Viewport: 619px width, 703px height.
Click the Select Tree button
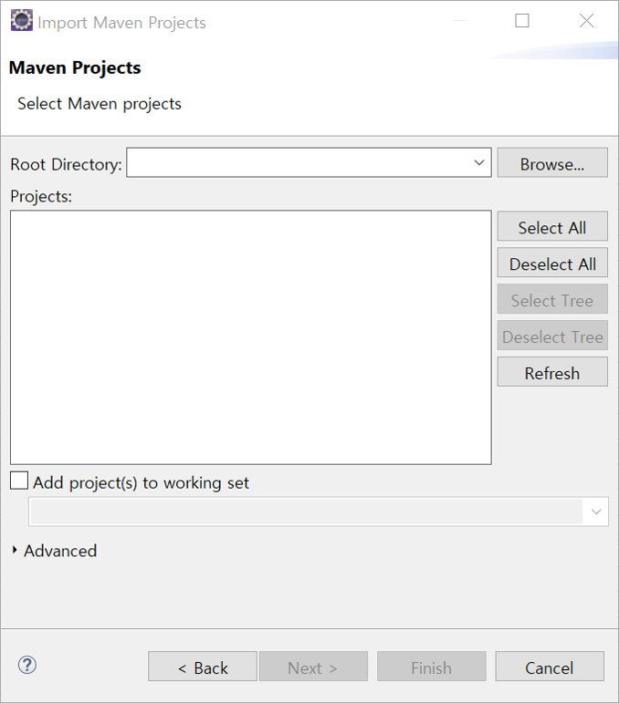(552, 299)
